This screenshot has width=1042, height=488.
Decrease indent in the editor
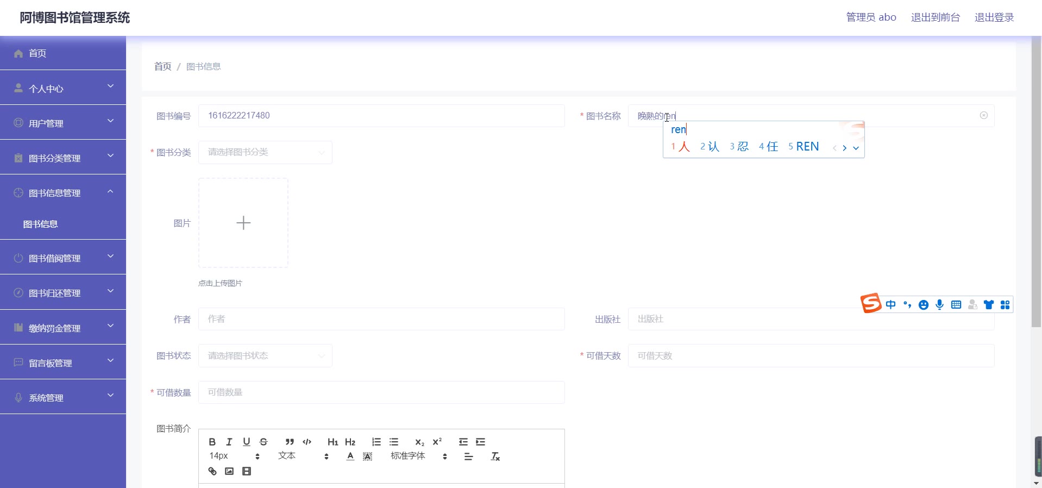[x=463, y=442]
